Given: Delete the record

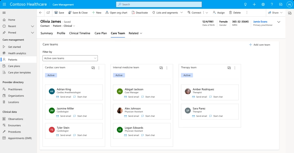Looking at the screenshot, I should (235, 12).
